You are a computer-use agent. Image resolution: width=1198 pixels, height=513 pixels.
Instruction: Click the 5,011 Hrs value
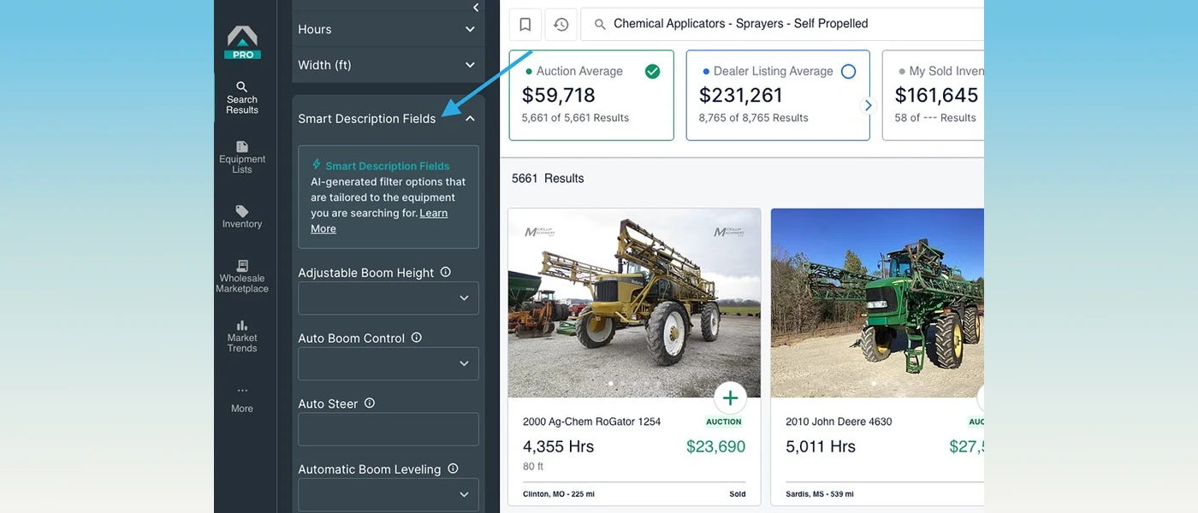[x=820, y=446]
